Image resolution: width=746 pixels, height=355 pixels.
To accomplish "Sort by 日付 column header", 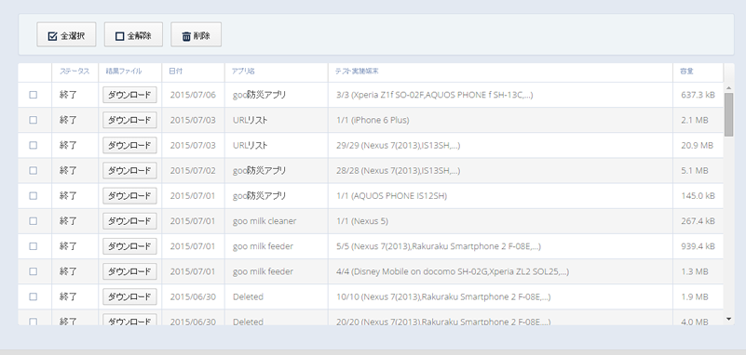I will point(175,72).
